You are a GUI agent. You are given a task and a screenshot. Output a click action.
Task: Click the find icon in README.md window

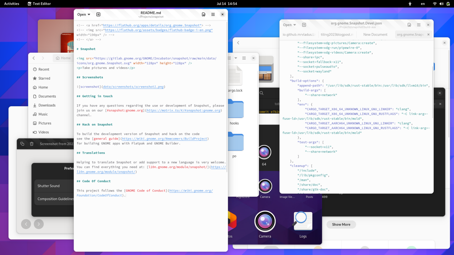pyautogui.click(x=203, y=14)
